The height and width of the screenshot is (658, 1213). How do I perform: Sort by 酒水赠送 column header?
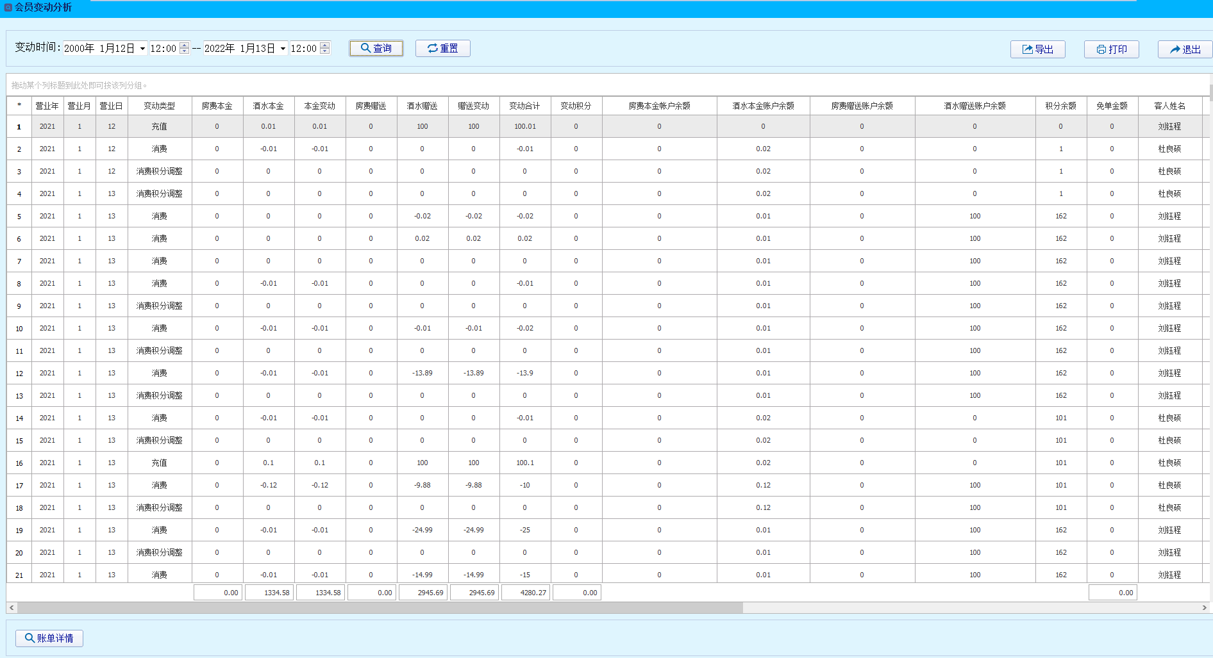[422, 106]
